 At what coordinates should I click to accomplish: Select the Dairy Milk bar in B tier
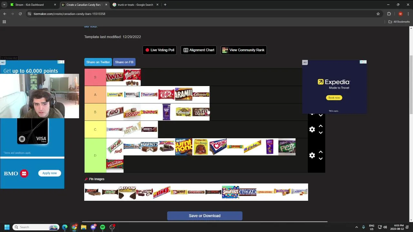pos(166,112)
